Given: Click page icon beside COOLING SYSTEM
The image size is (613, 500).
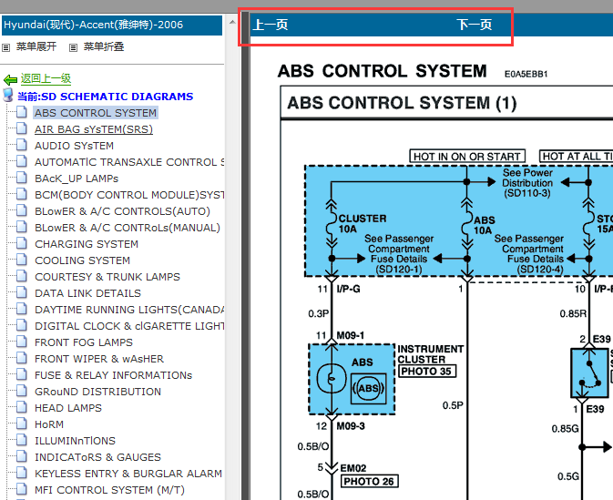Looking at the screenshot, I should click(22, 260).
